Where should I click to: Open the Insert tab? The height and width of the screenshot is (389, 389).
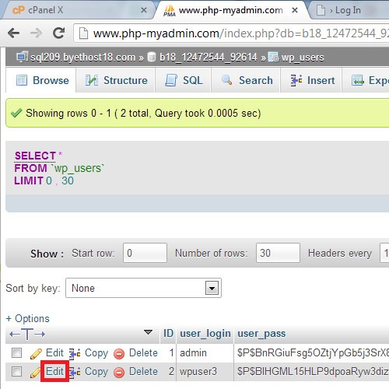click(311, 80)
